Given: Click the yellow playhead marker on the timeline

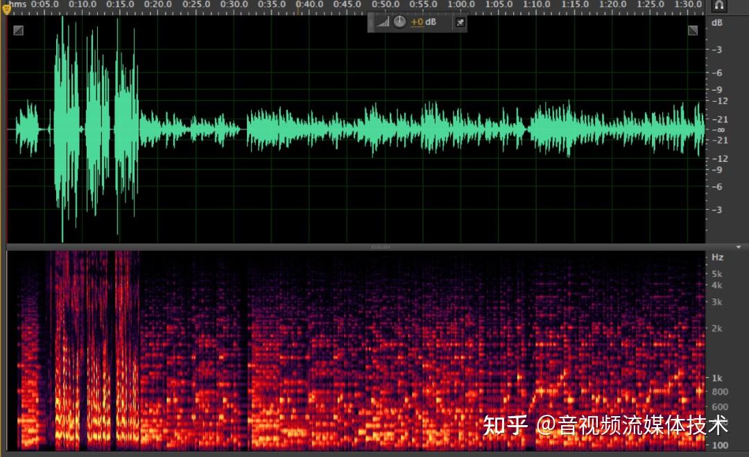Looking at the screenshot, I should tap(7, 9).
